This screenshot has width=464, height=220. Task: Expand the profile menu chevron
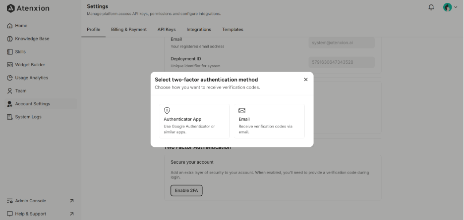pyautogui.click(x=456, y=7)
